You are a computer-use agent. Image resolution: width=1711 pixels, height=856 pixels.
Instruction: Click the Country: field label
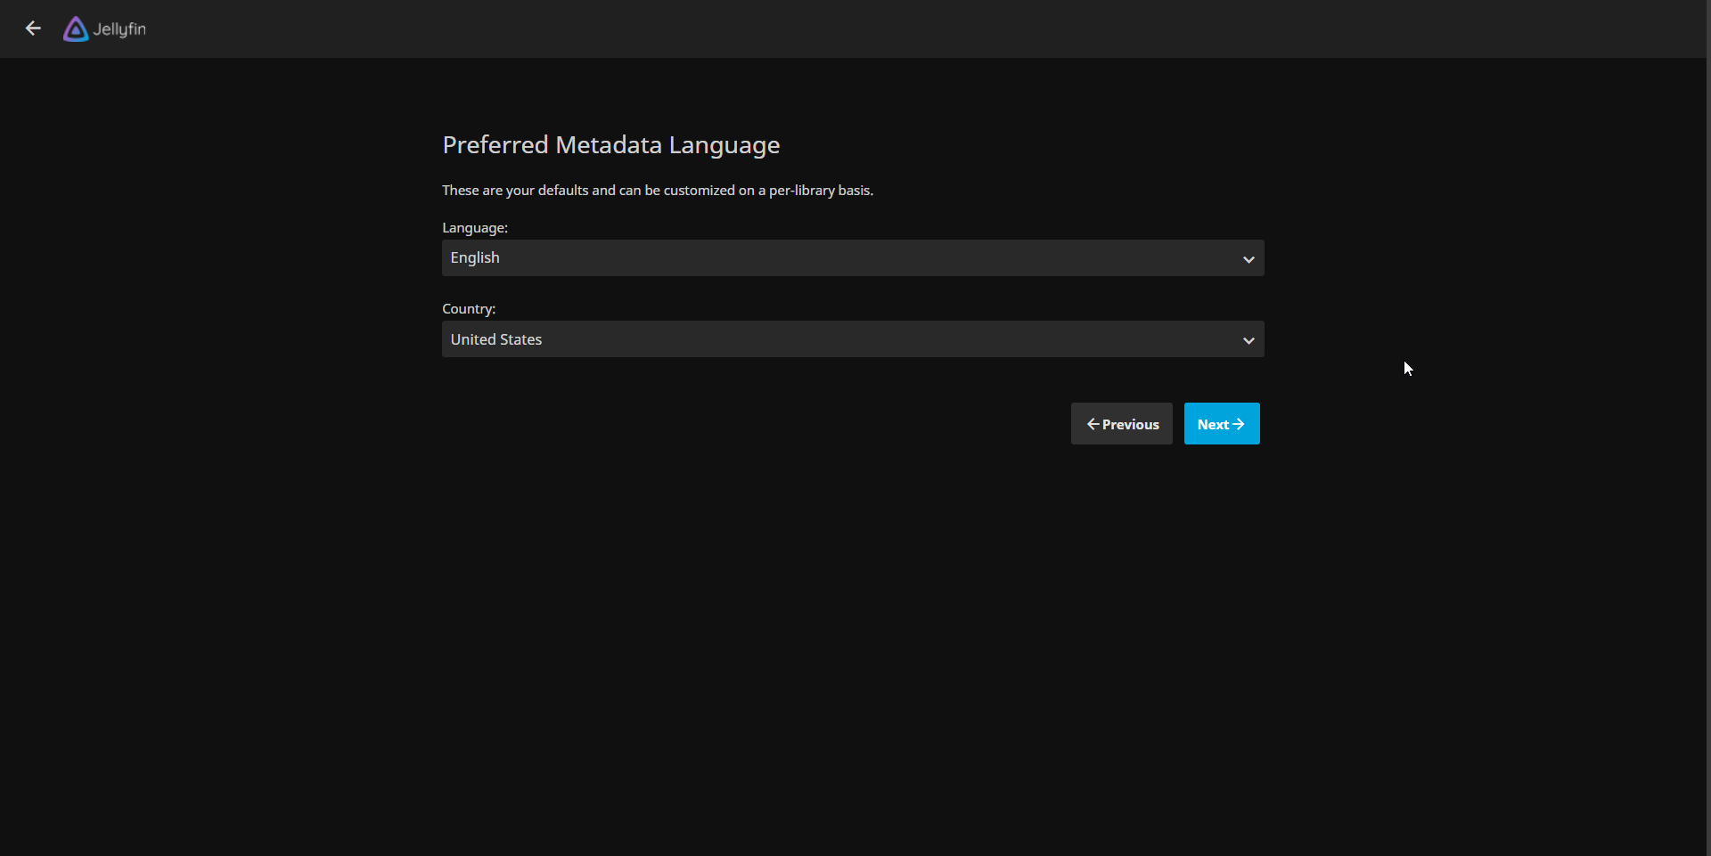[x=469, y=309]
